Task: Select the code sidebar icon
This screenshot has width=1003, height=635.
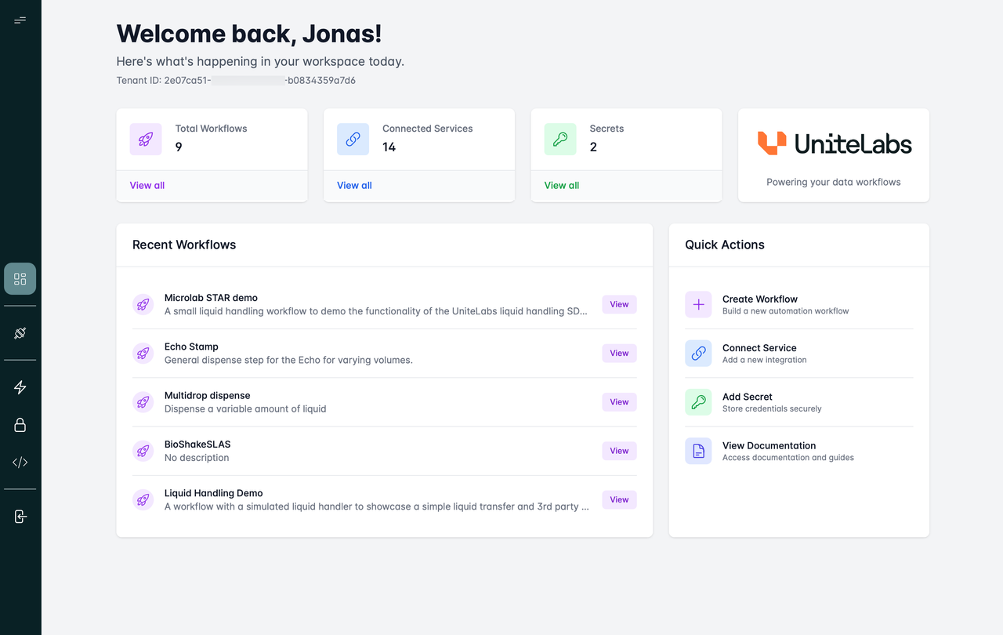Action: coord(19,462)
